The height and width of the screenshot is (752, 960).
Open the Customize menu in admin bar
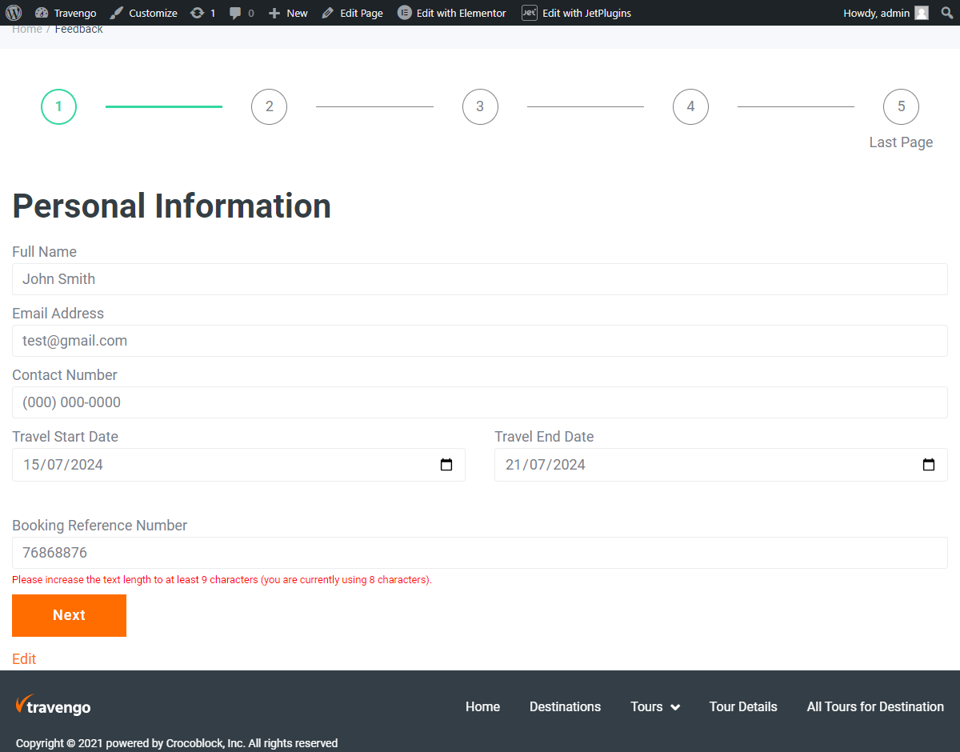pyautogui.click(x=151, y=12)
